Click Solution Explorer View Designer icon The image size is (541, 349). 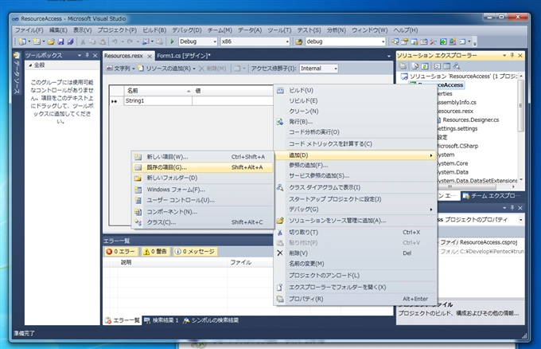(447, 66)
